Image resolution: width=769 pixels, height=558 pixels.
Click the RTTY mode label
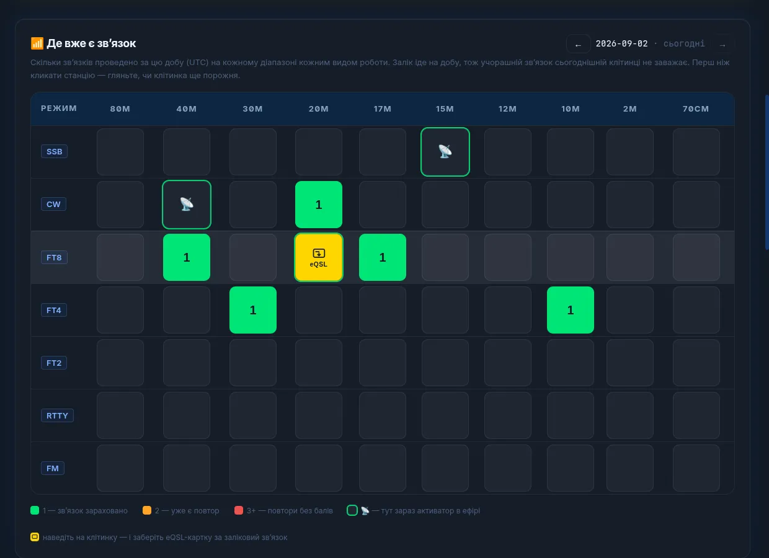pos(57,415)
